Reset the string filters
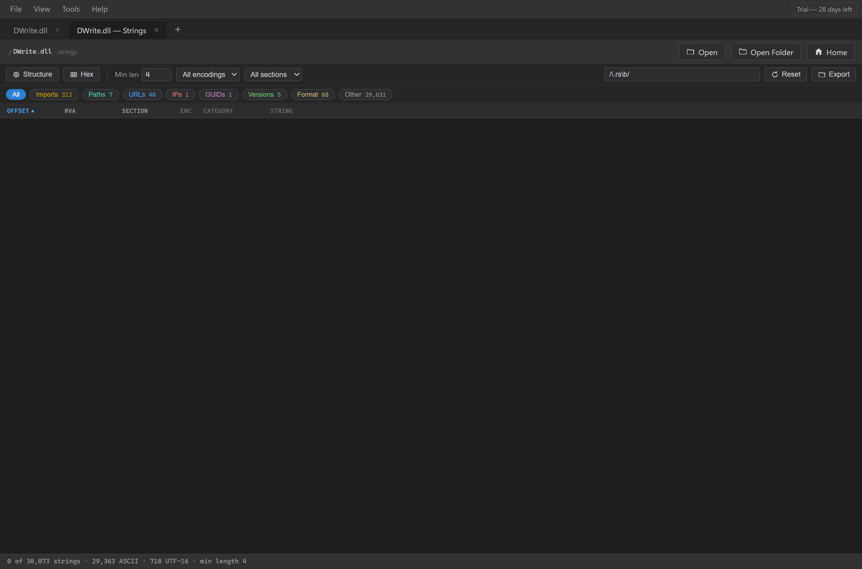This screenshot has width=862, height=569. click(x=785, y=74)
